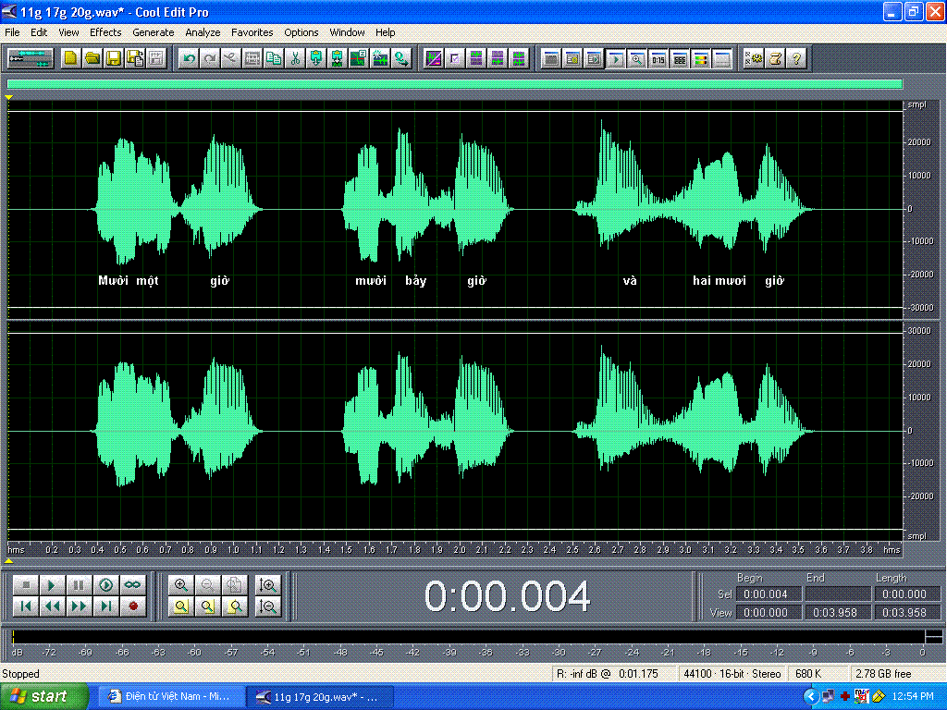Click the red Record button
Image resolution: width=947 pixels, height=710 pixels.
click(x=133, y=606)
